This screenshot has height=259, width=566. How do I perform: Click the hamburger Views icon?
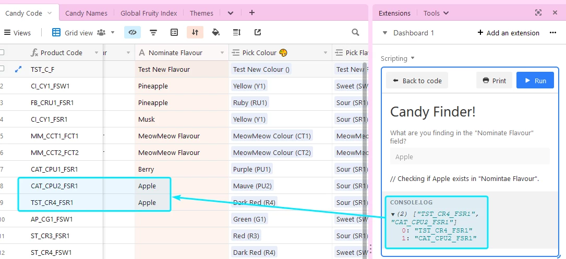coord(7,33)
